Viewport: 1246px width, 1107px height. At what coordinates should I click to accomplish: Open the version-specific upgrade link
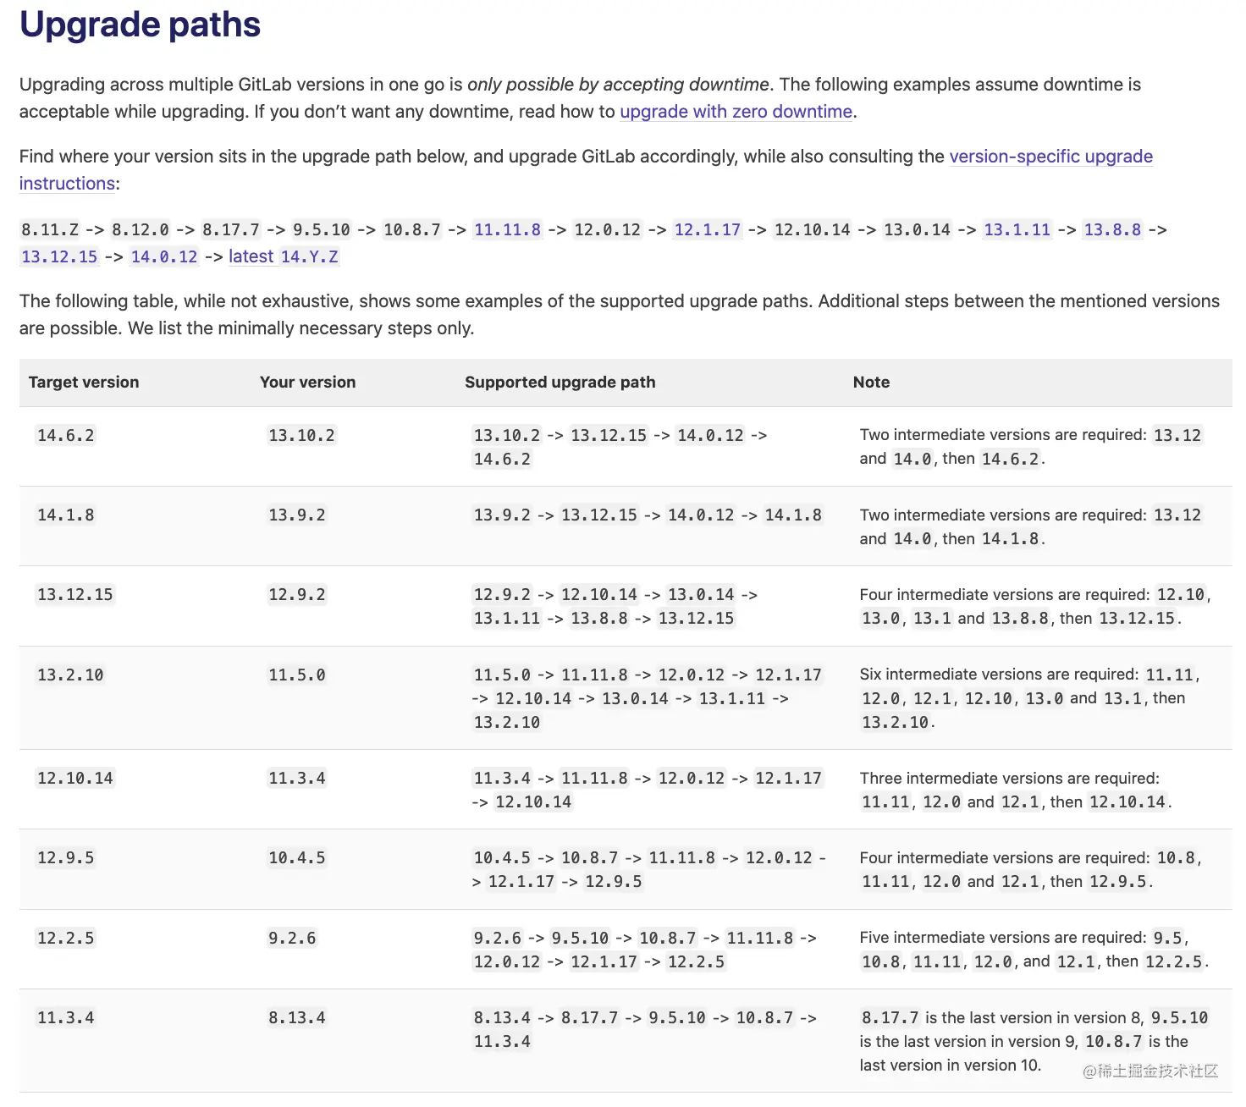coord(1050,157)
